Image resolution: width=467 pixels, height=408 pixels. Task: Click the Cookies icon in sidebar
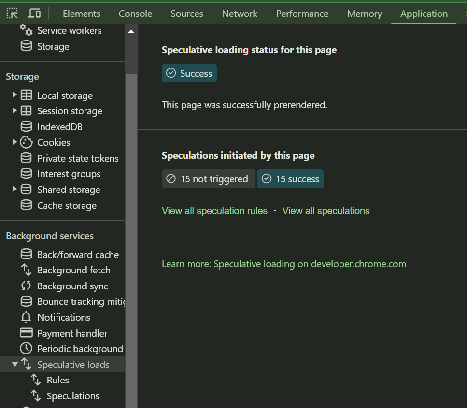click(x=26, y=142)
